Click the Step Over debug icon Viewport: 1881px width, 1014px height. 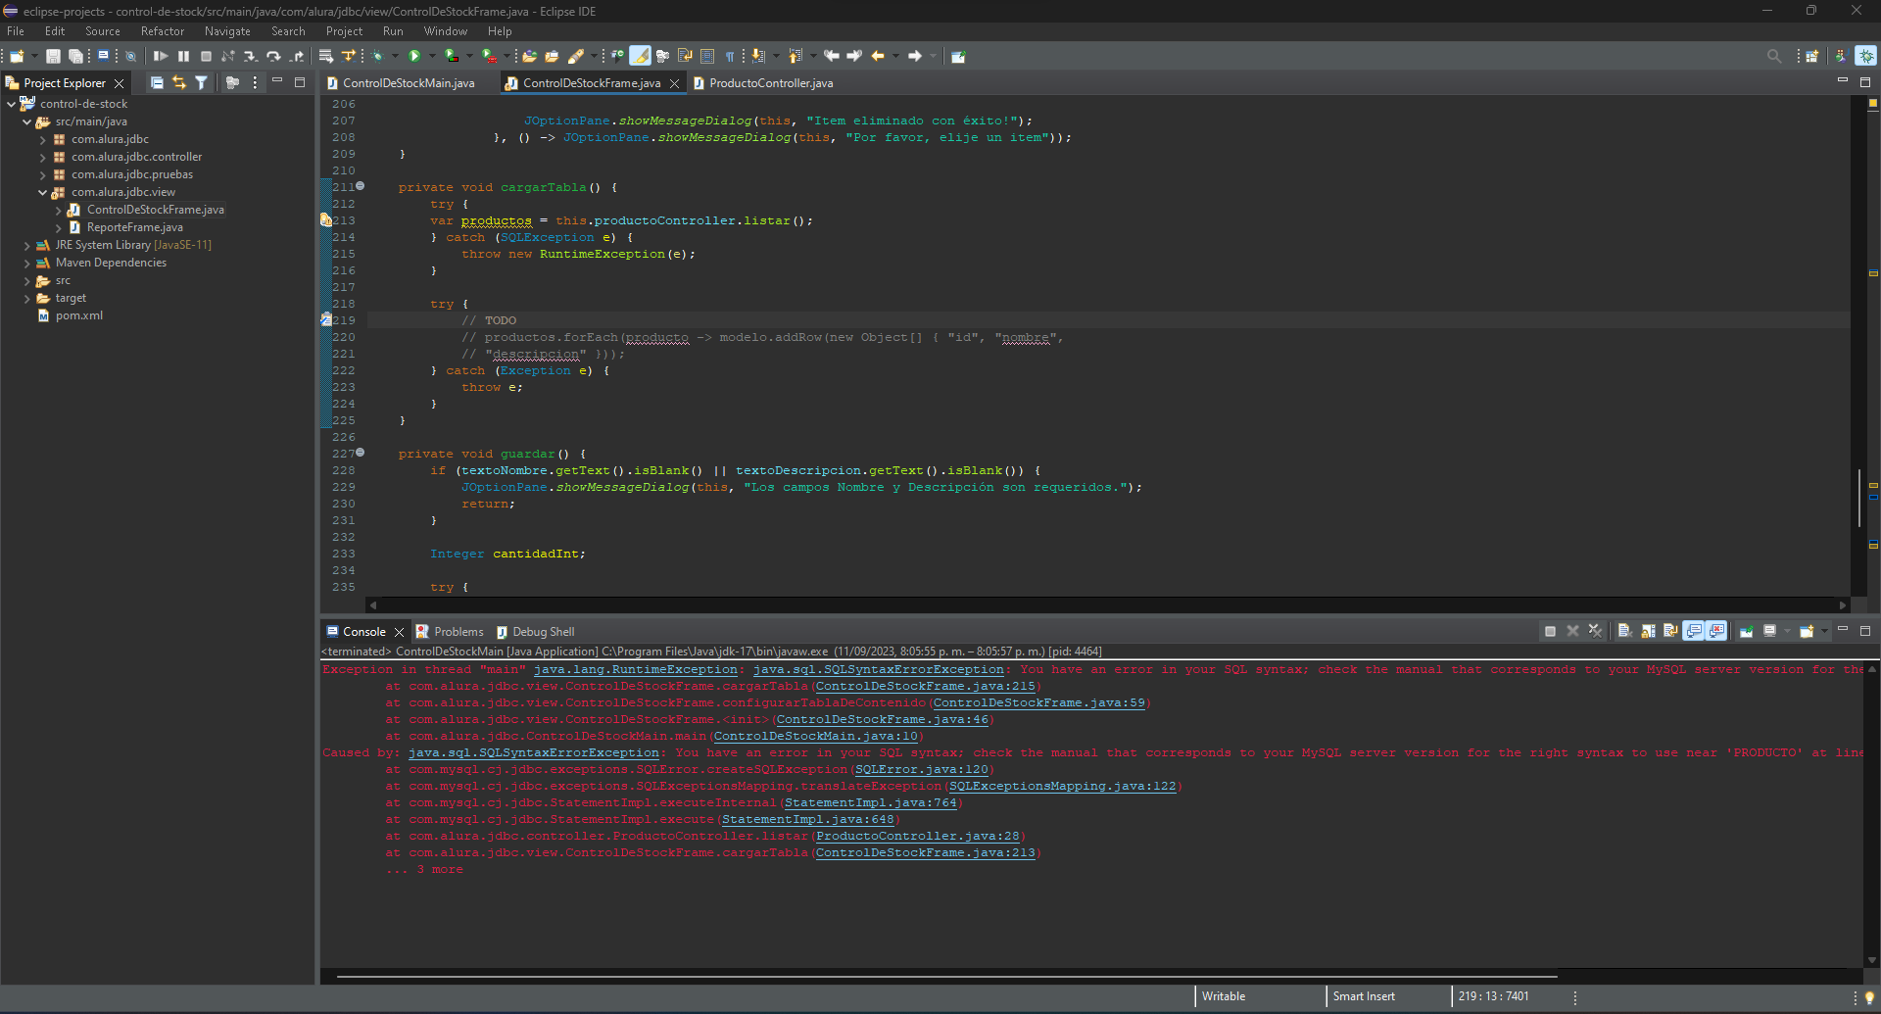click(x=273, y=56)
